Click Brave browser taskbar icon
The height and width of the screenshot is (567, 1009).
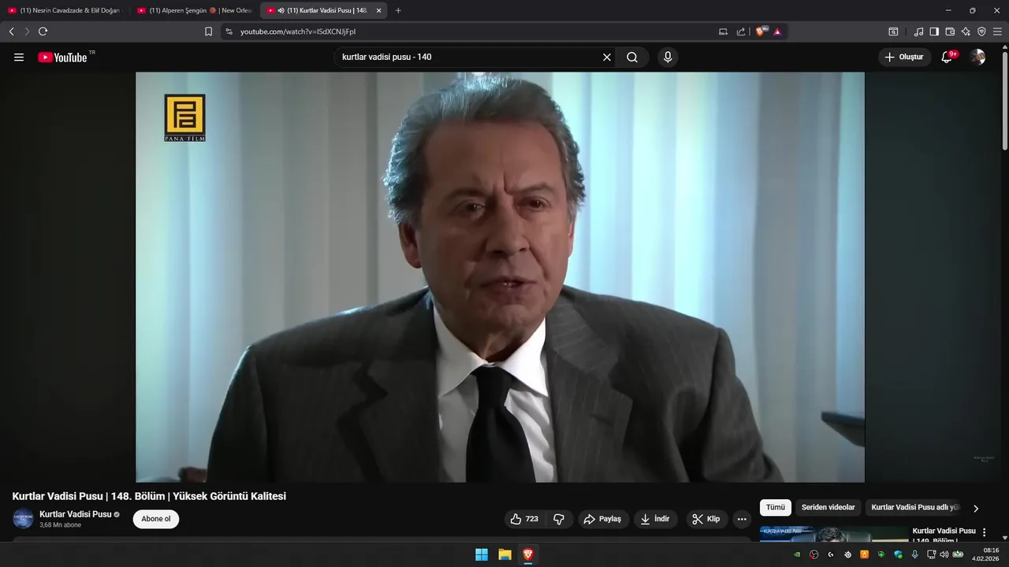528,554
